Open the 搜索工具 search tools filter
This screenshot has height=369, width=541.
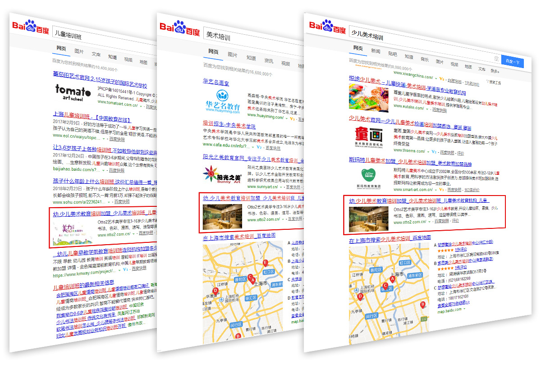[494, 82]
